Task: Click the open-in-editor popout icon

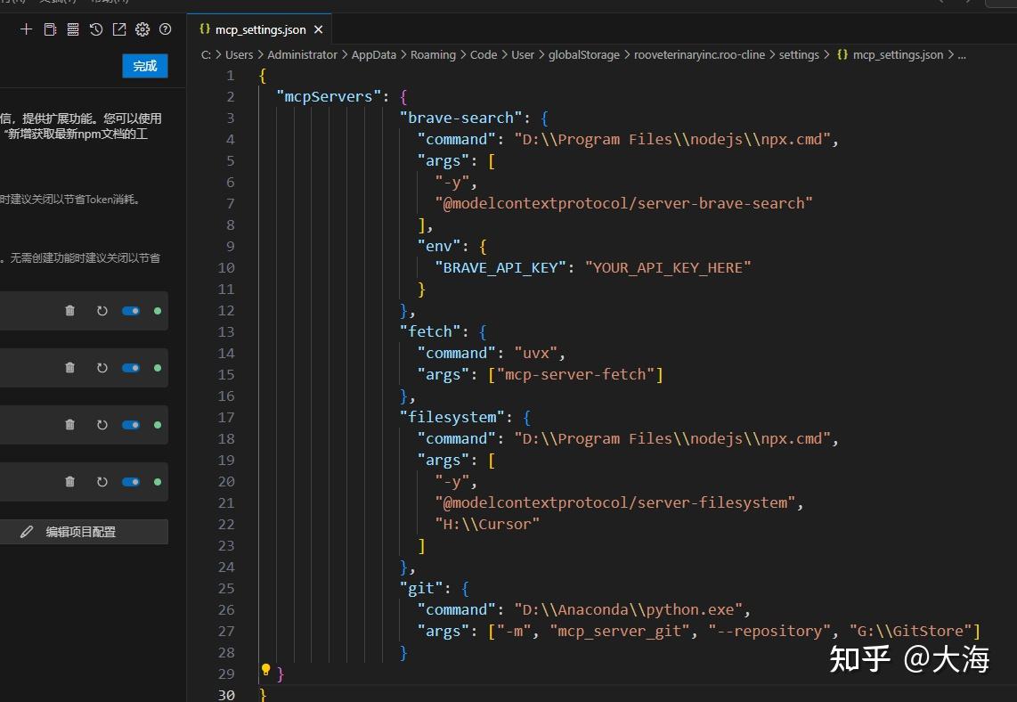Action: point(119,29)
